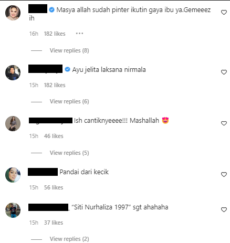
Task: Open avatar of the 'Ayu jelita' commenter
Action: tap(13, 72)
